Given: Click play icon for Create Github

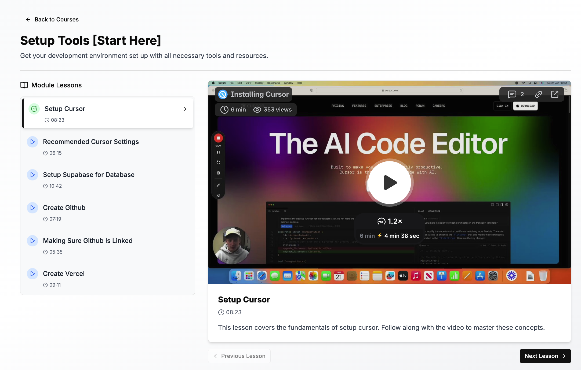Looking at the screenshot, I should (32, 208).
